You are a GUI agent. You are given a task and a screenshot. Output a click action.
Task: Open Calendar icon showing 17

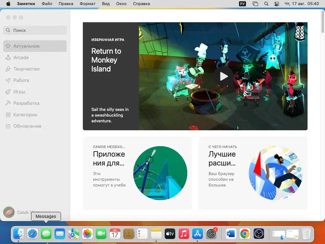coord(115,234)
